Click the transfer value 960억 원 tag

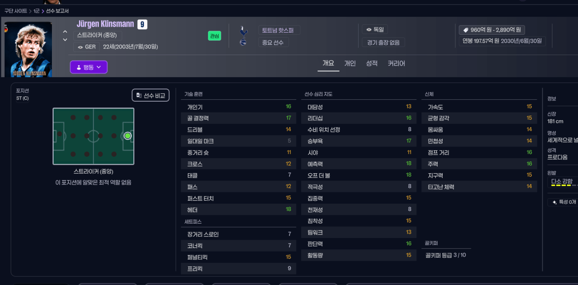tap(492, 30)
